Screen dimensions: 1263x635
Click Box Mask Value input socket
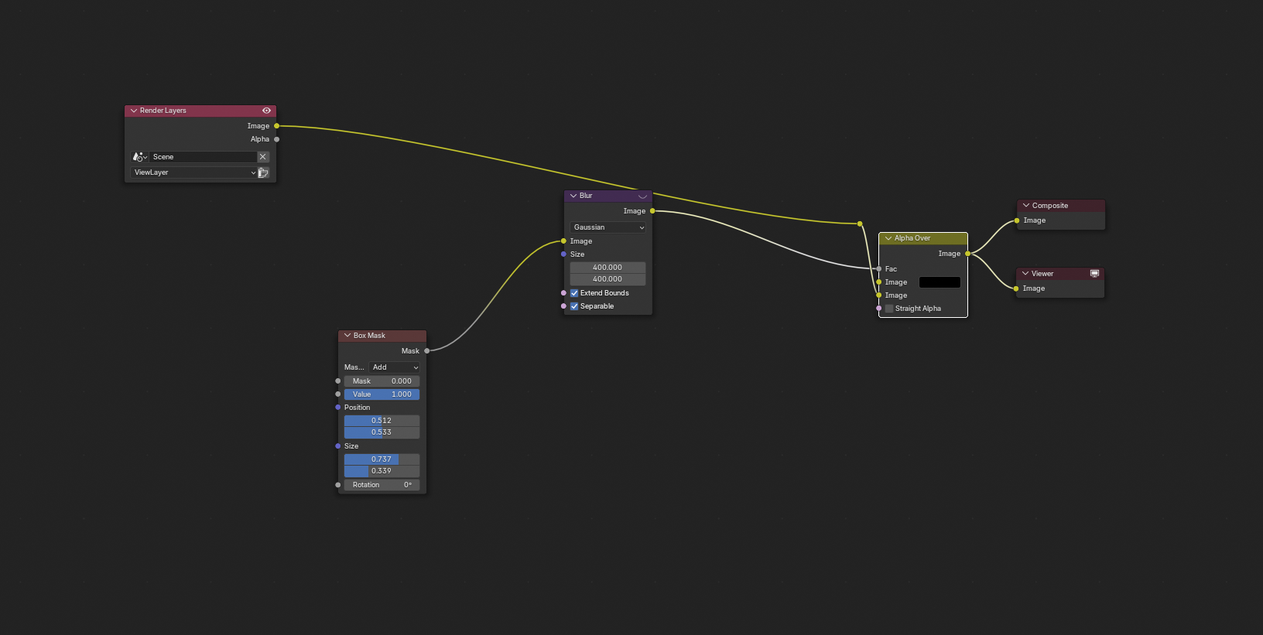[338, 394]
